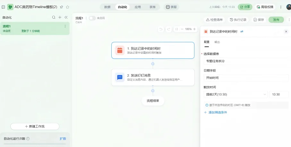Click the 100% zoom level text
The width and height of the screenshot is (291, 147).
(x=188, y=29)
